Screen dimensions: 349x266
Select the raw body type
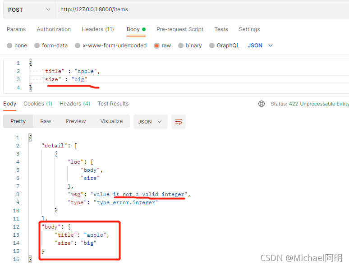point(162,46)
